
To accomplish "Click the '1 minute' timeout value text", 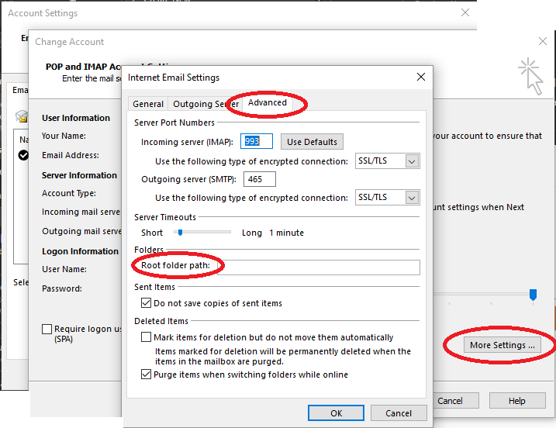I will click(286, 233).
